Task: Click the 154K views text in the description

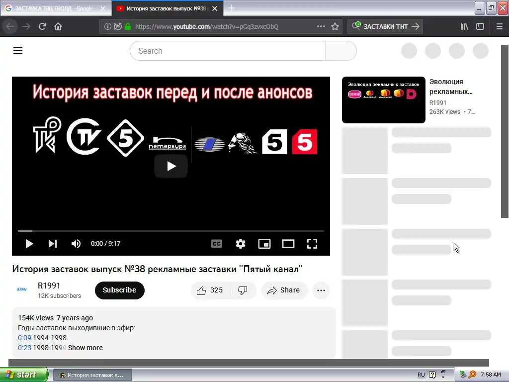Action: [x=36, y=318]
